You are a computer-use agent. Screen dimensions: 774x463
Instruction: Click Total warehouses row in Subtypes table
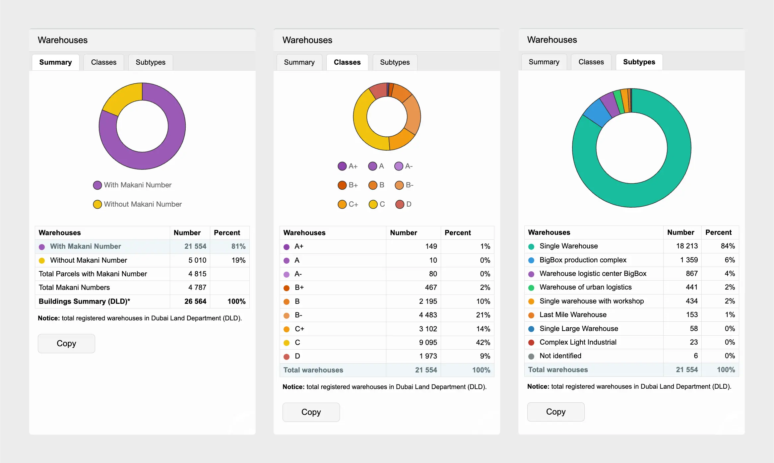(632, 370)
